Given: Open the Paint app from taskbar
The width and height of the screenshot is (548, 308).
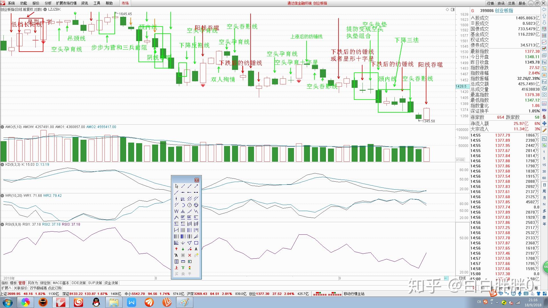Looking at the screenshot, I should click(x=184, y=302).
